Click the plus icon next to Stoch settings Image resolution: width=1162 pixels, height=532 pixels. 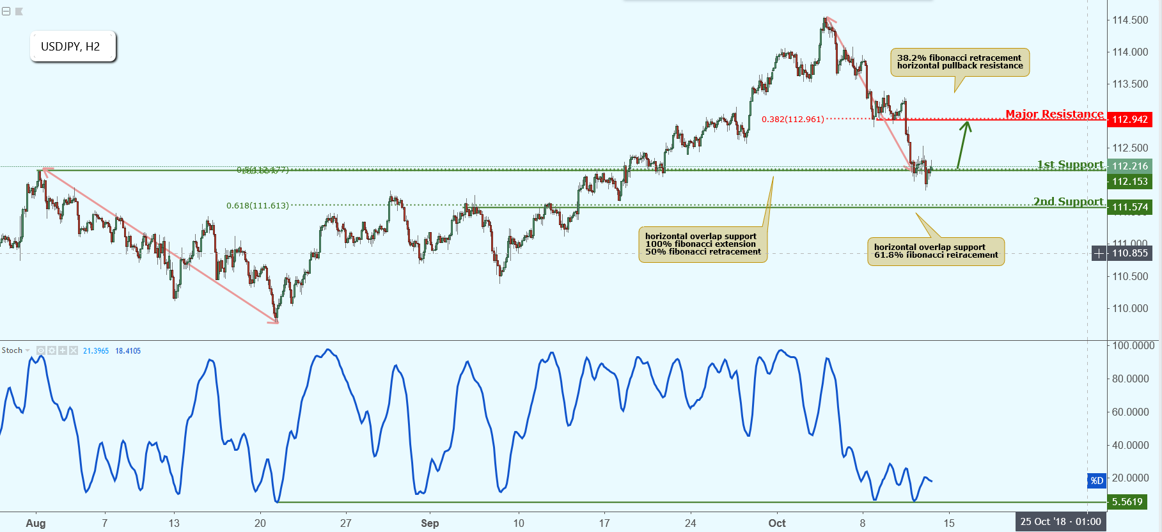tap(63, 350)
